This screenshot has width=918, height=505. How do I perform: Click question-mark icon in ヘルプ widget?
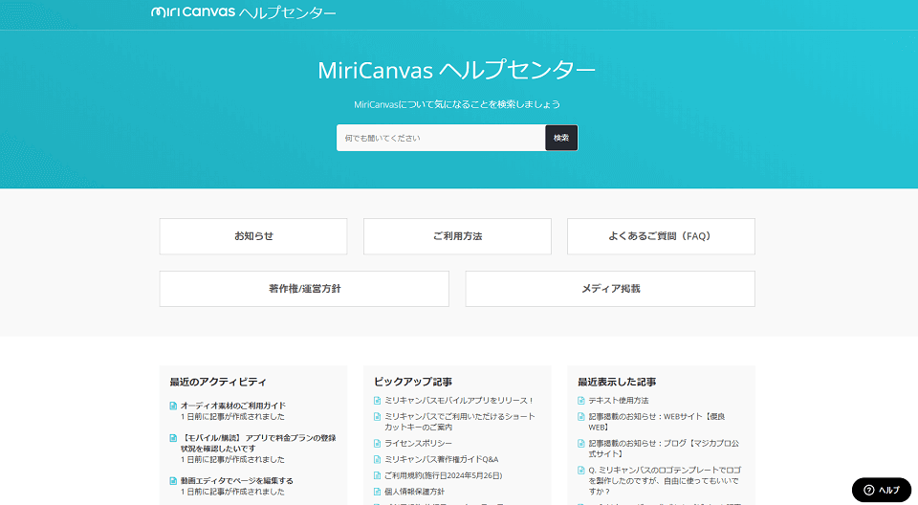[869, 490]
